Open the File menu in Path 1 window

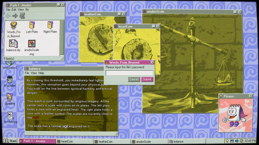tap(8, 10)
